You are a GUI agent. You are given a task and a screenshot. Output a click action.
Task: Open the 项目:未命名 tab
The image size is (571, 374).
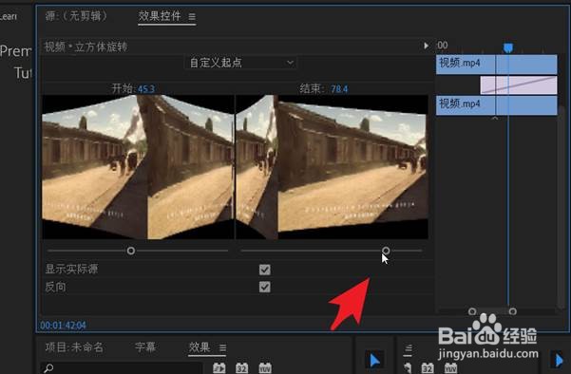(74, 347)
